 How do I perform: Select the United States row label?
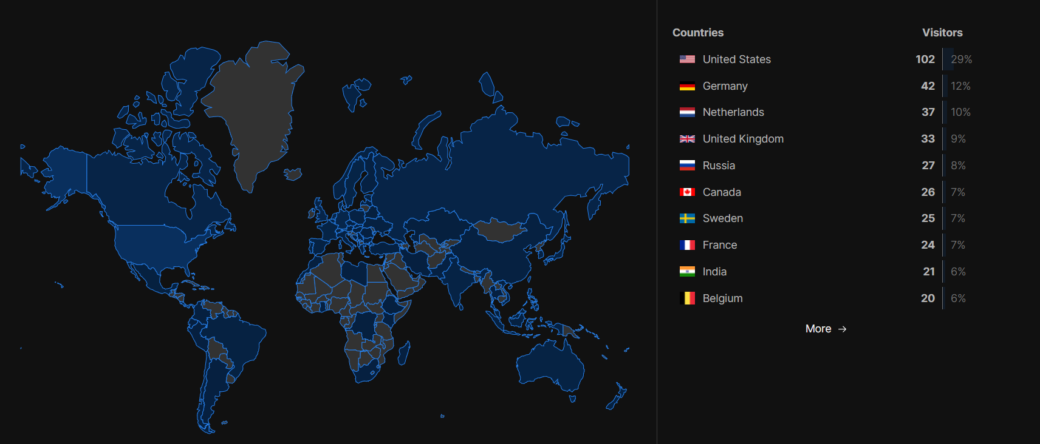pyautogui.click(x=737, y=59)
